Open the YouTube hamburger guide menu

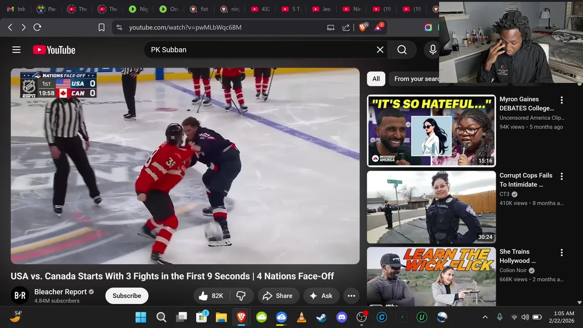pyautogui.click(x=16, y=50)
